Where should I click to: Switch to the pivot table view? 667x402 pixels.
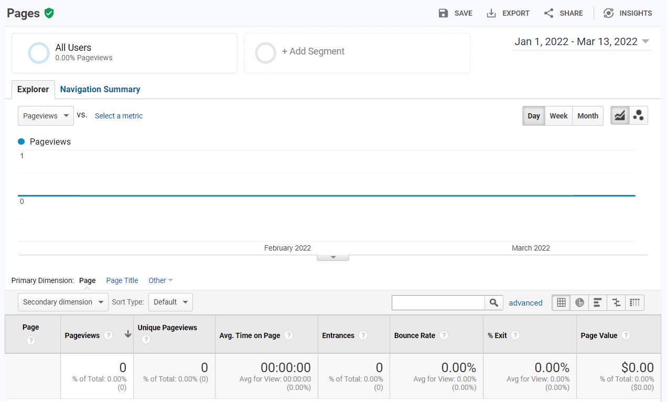(x=634, y=302)
